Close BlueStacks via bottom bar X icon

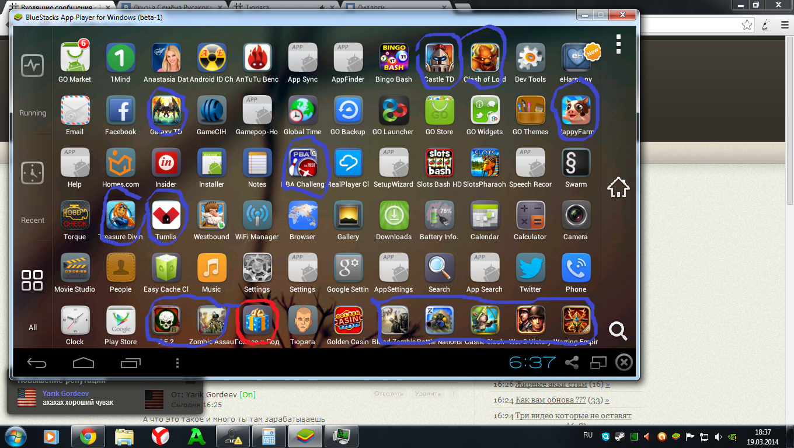(624, 363)
